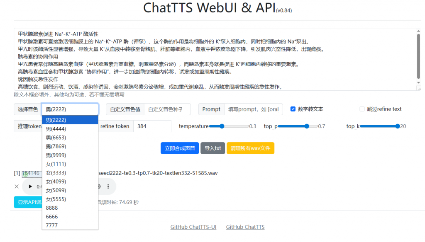Focus the 自定义音色种子 input field
The image size is (425, 242).
point(167,109)
